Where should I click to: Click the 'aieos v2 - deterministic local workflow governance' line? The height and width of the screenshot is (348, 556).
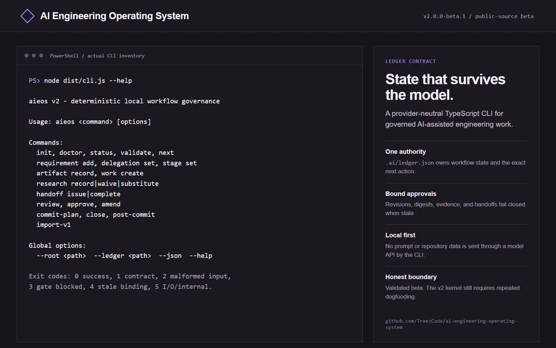tap(124, 101)
